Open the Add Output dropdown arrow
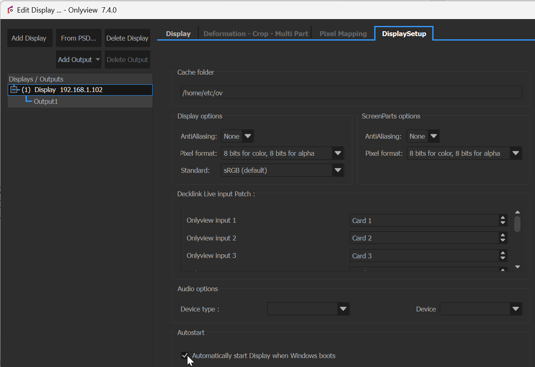This screenshot has height=367, width=535. (x=98, y=60)
